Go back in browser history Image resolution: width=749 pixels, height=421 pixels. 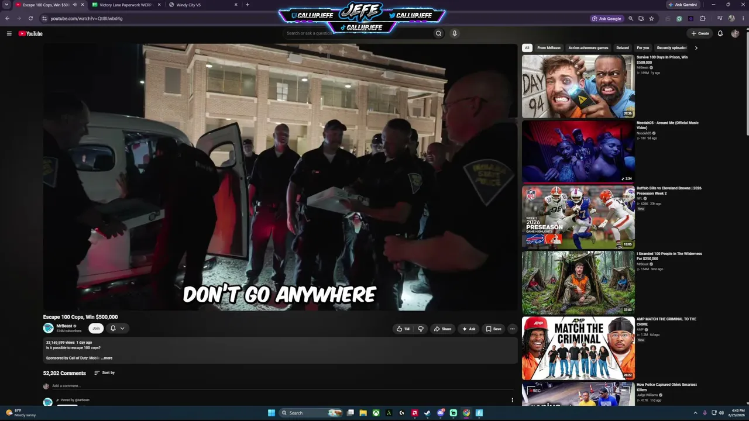tap(7, 18)
